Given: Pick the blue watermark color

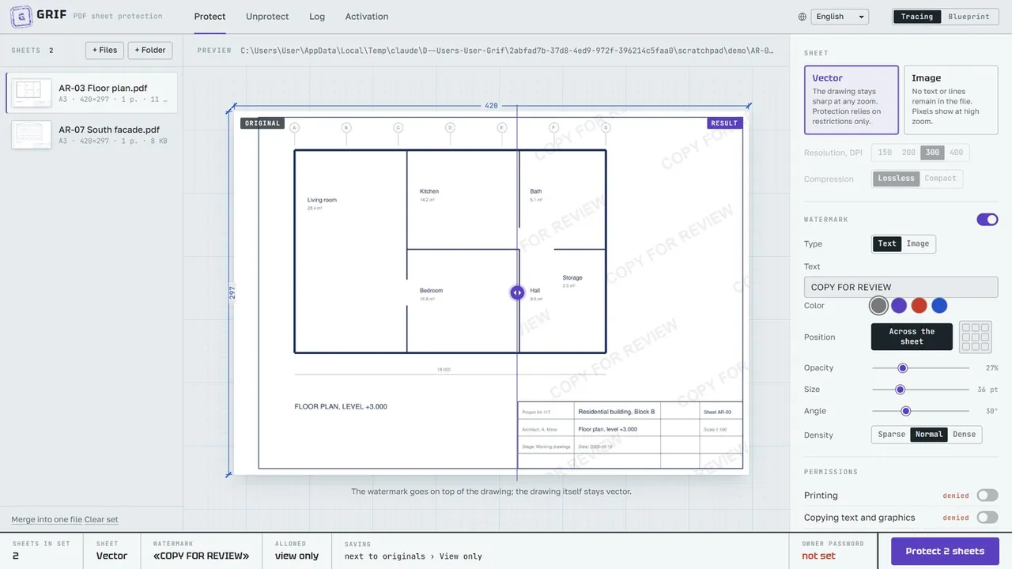Looking at the screenshot, I should click(x=939, y=306).
